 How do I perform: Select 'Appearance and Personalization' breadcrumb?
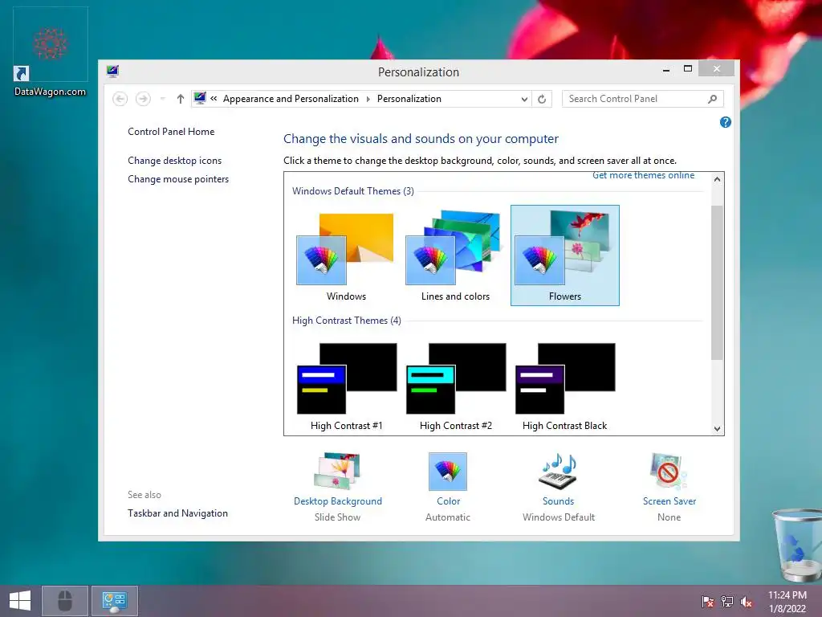pos(291,99)
